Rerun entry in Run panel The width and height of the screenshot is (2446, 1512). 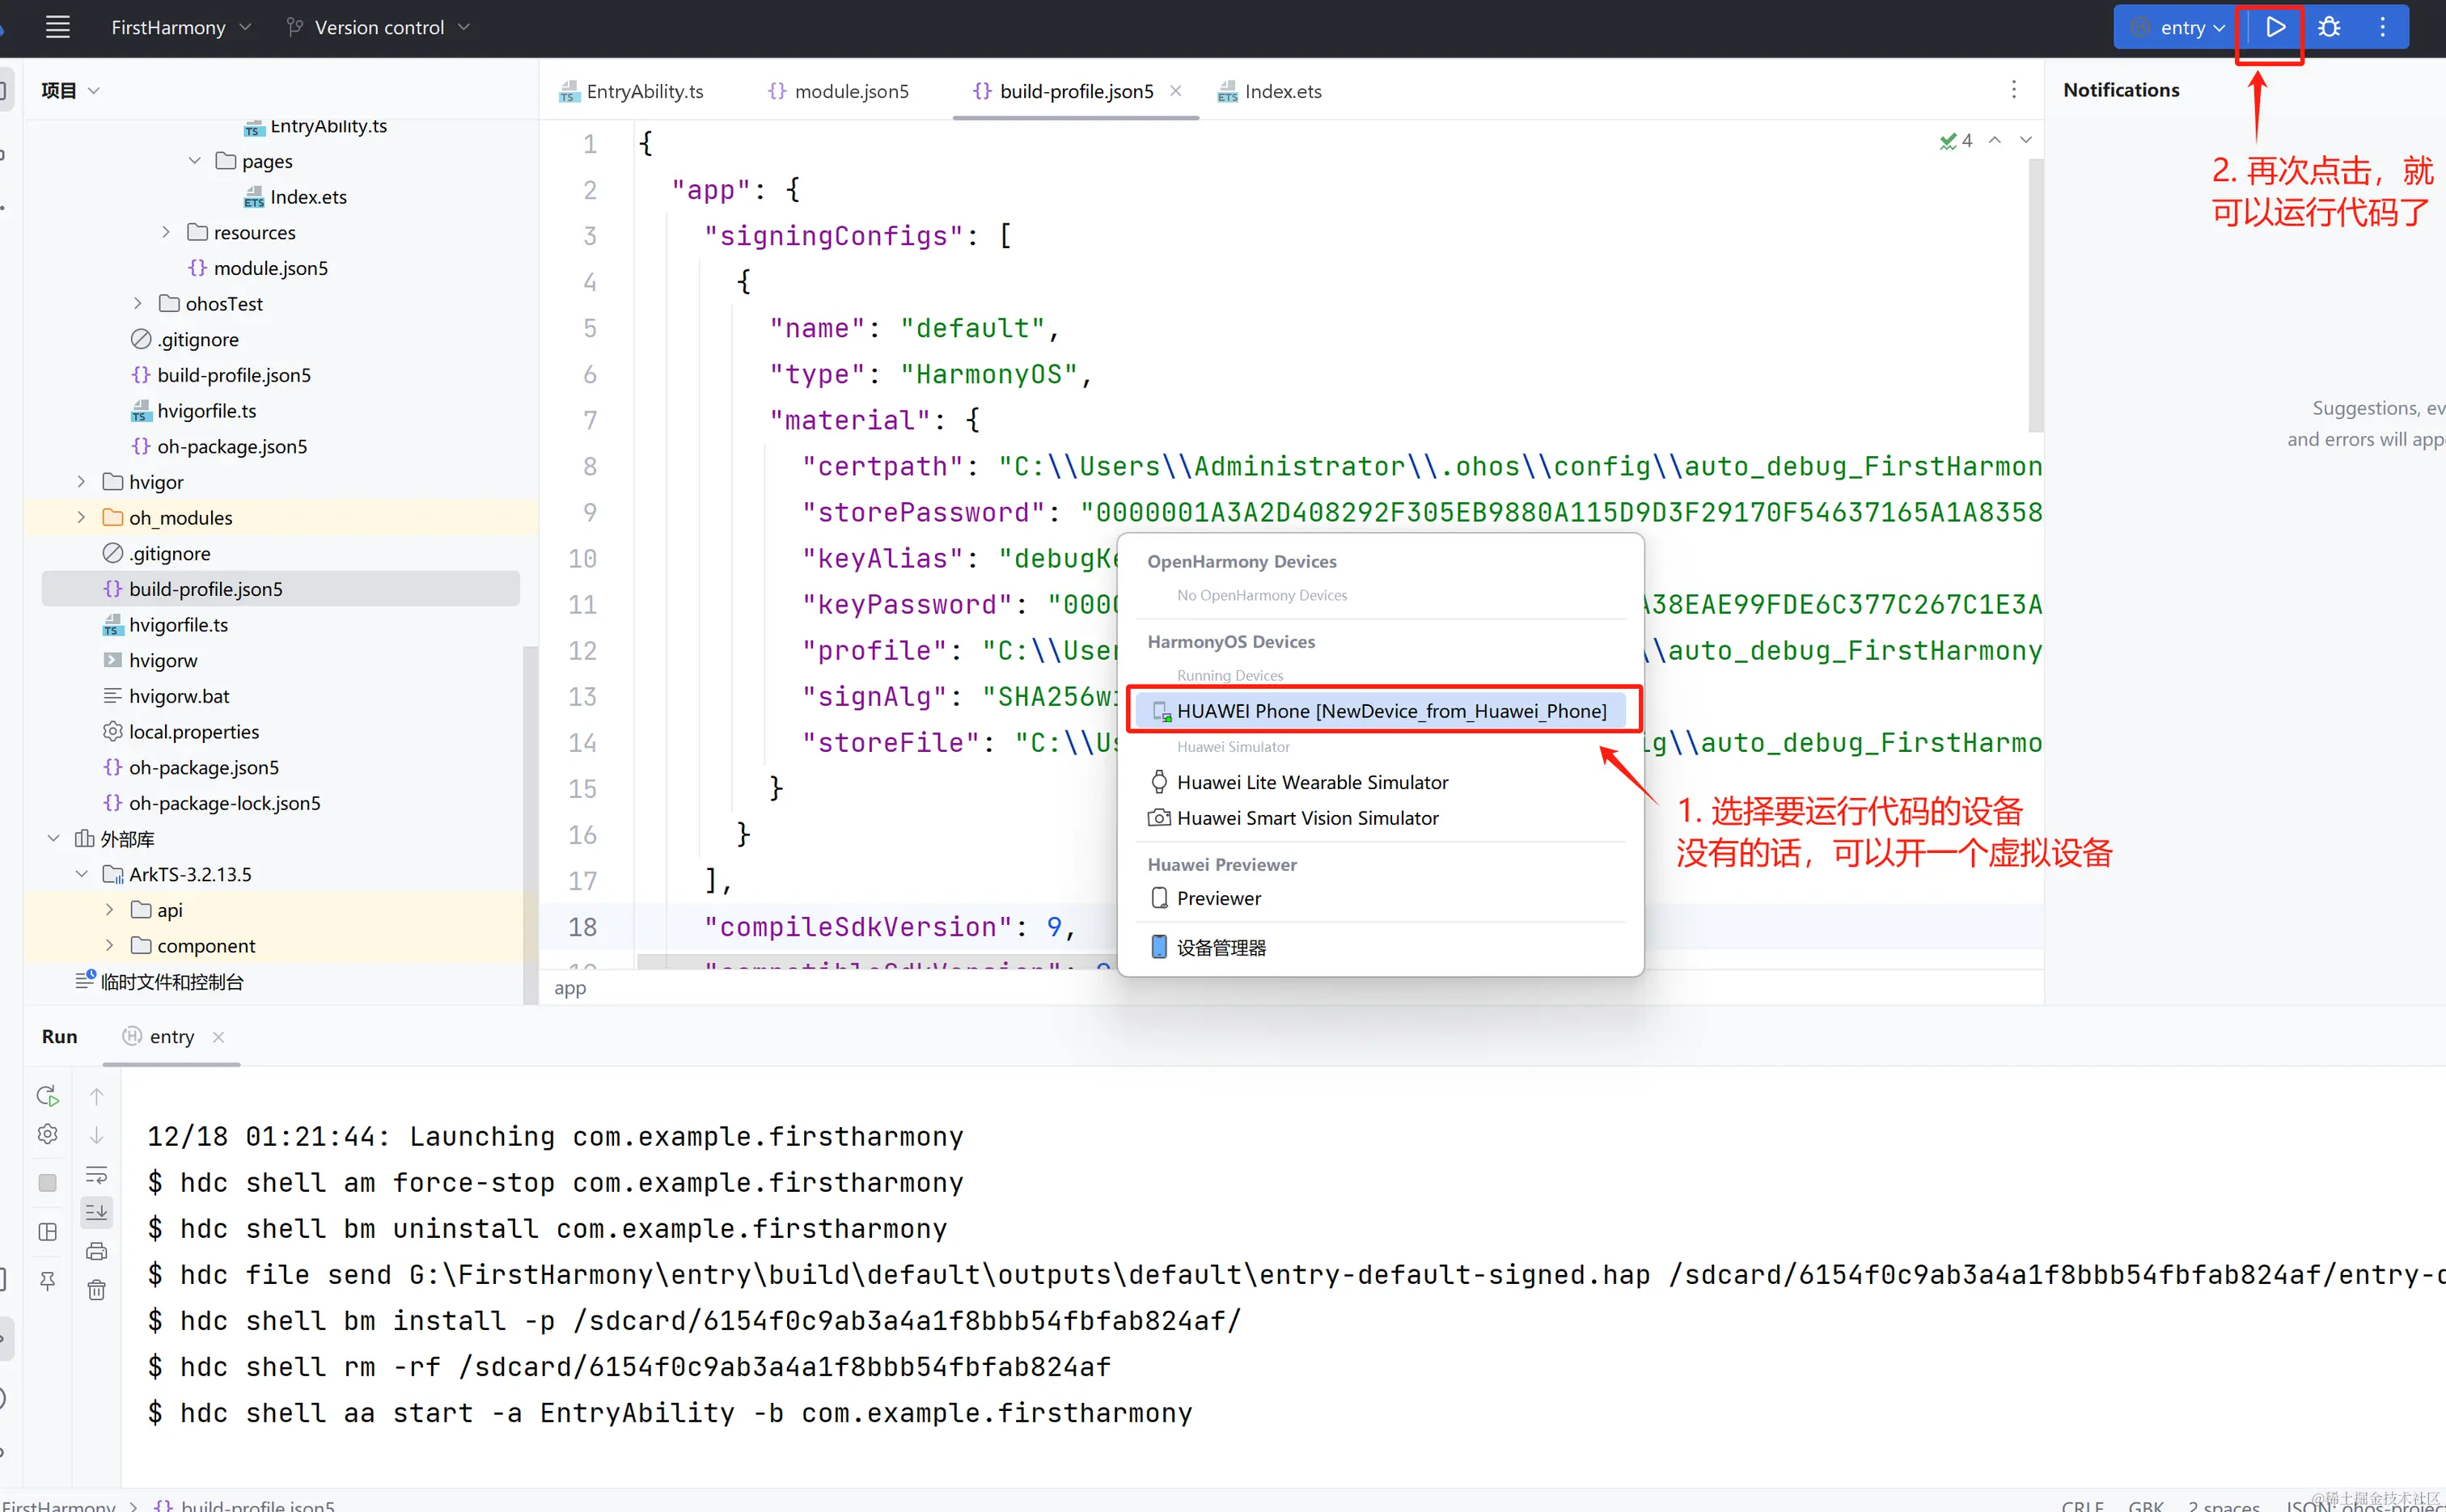pos(47,1096)
